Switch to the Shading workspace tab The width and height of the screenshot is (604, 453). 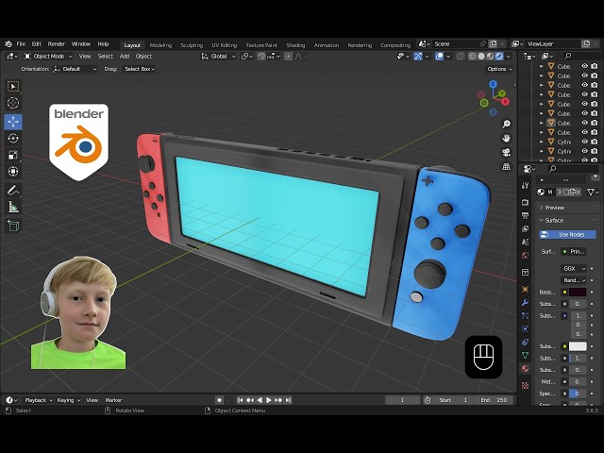click(x=295, y=45)
